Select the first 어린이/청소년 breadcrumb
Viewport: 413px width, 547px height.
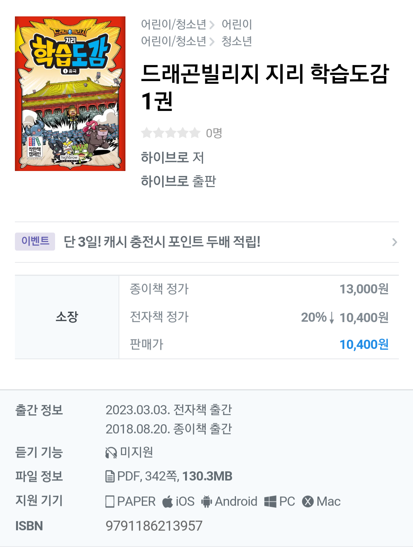174,24
